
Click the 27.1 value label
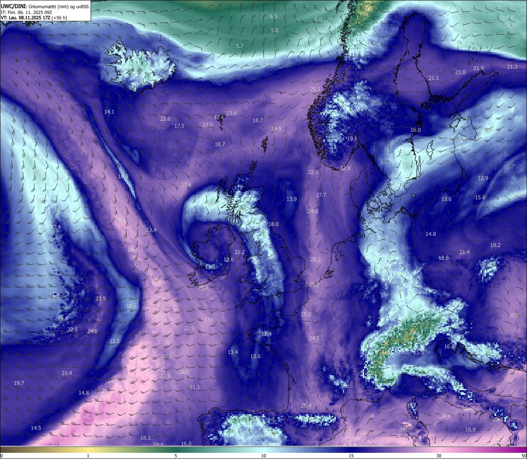[x=209, y=320]
